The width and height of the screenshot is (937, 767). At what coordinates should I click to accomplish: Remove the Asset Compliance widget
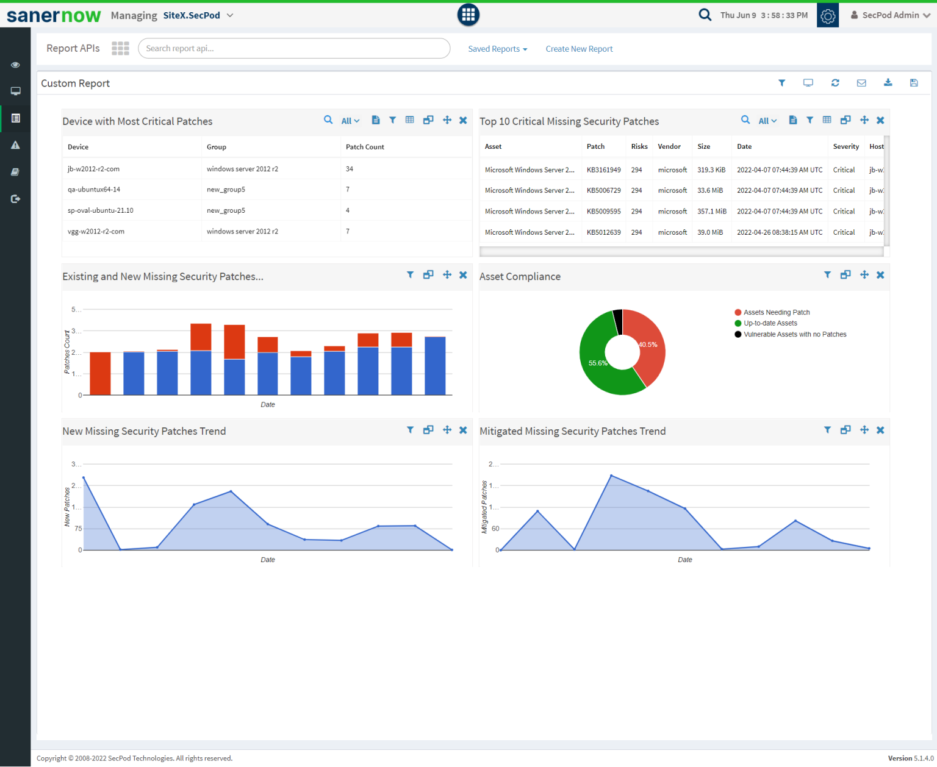coord(880,275)
